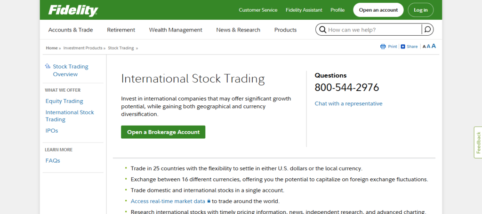
Task: Click the LEARN MORE sidebar label
Action: point(59,150)
